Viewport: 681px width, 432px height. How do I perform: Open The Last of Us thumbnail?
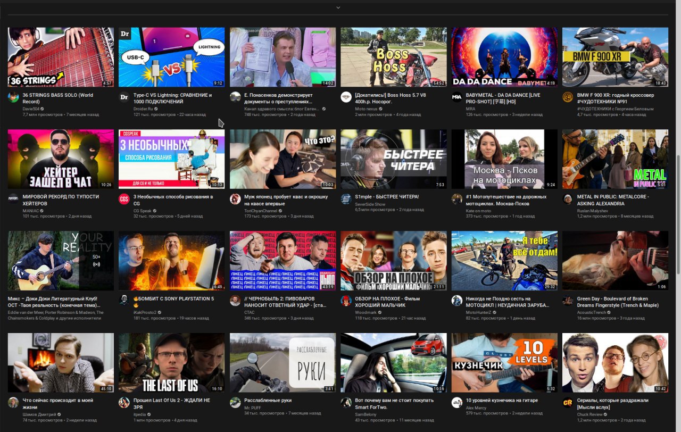click(x=171, y=363)
